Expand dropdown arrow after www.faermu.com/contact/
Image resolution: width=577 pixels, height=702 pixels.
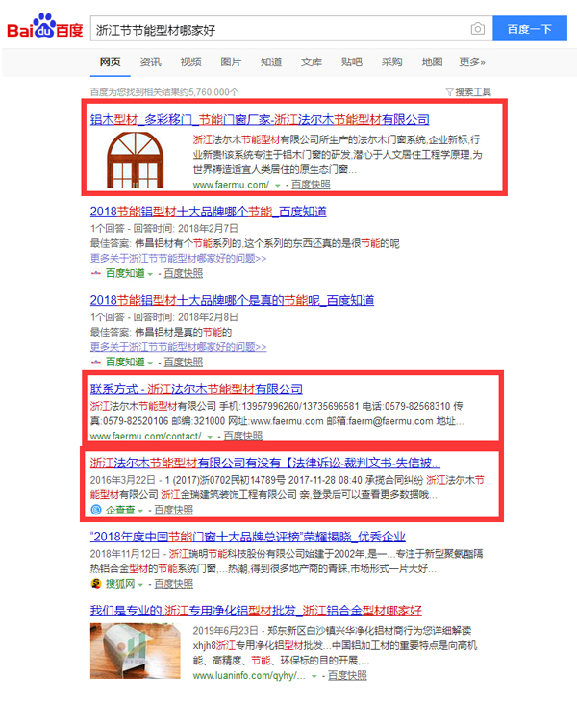pos(210,436)
